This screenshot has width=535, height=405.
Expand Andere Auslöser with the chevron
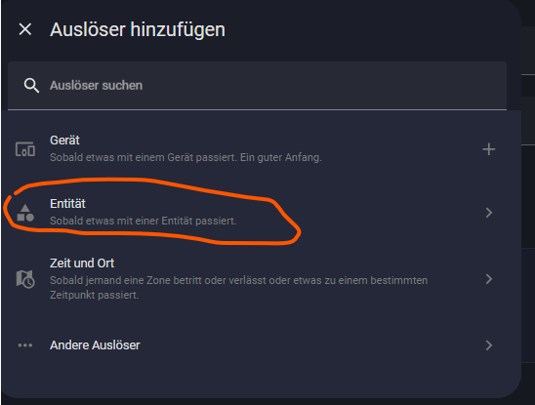489,345
